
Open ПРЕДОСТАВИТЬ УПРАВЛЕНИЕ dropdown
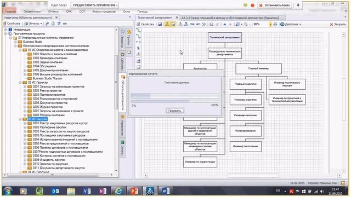pos(95,5)
